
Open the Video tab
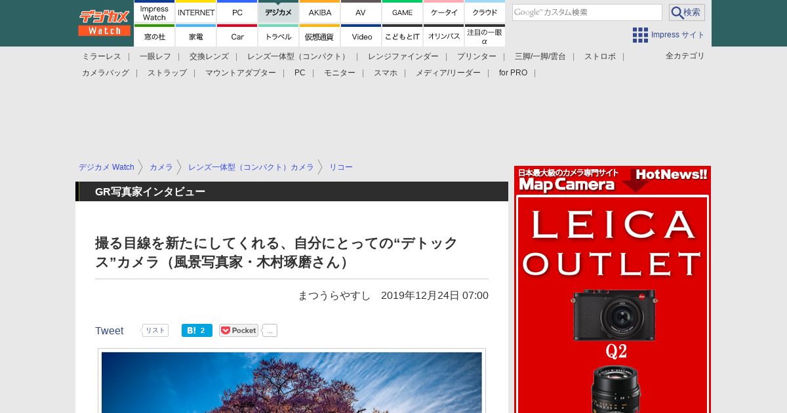pyautogui.click(x=361, y=36)
